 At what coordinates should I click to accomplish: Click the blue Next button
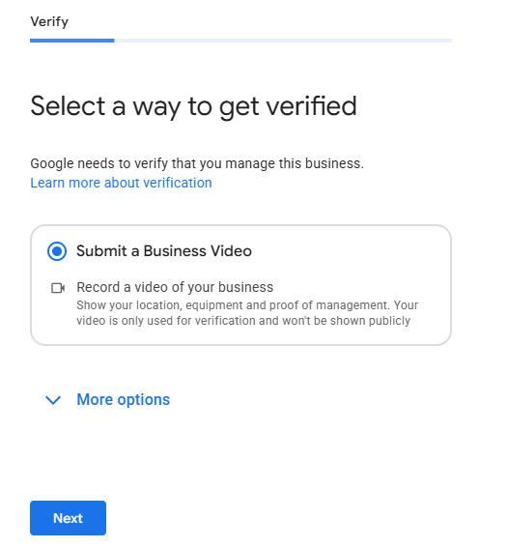tap(69, 518)
